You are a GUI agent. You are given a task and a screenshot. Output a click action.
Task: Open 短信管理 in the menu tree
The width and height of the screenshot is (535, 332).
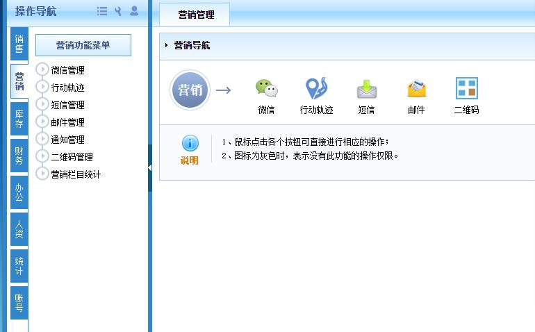[x=67, y=105]
